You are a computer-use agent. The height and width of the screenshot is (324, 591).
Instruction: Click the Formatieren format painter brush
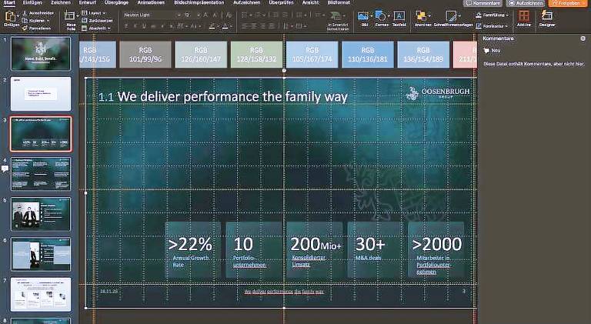(25, 28)
